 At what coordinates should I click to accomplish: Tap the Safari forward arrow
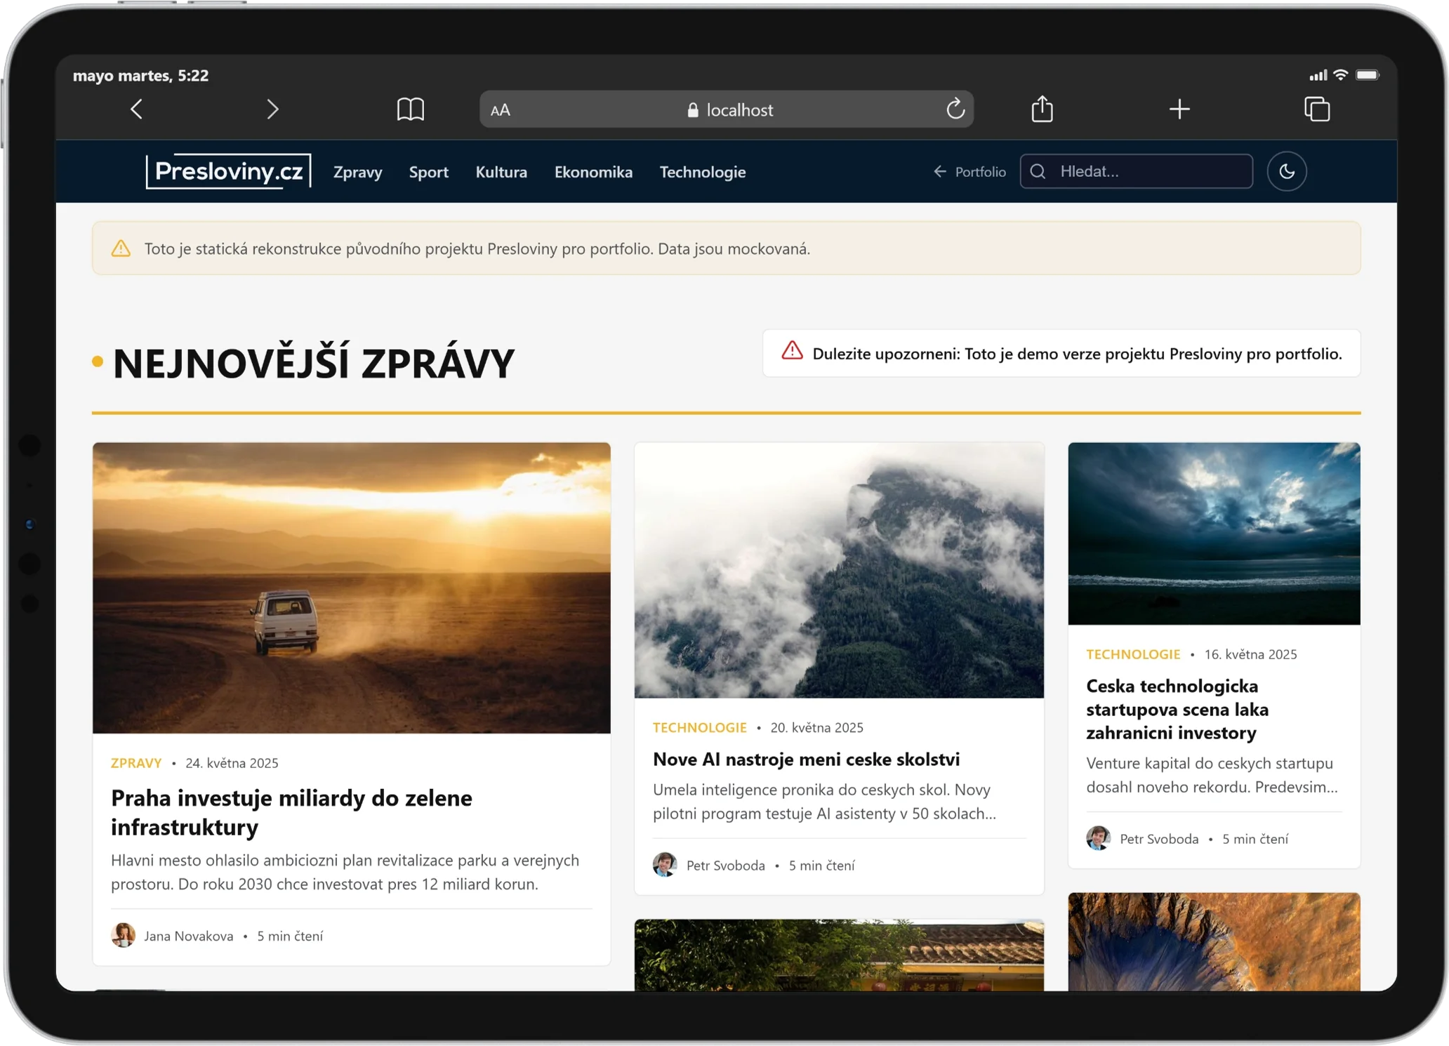(x=272, y=110)
